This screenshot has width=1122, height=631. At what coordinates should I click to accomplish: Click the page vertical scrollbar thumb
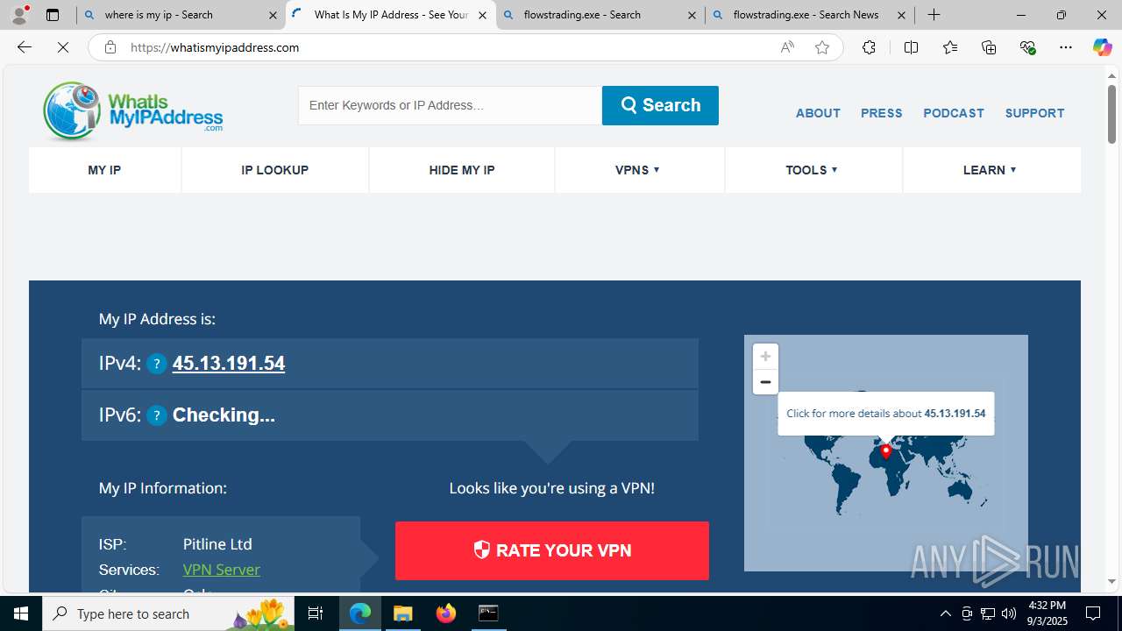click(x=1111, y=114)
